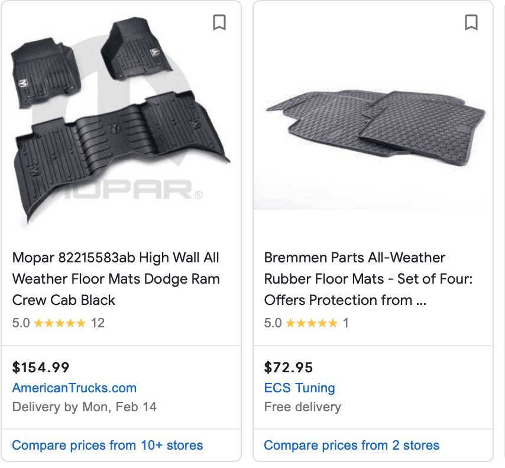Click the 5.0 rating number on the Mopar card
505x468 pixels.
click(x=21, y=323)
